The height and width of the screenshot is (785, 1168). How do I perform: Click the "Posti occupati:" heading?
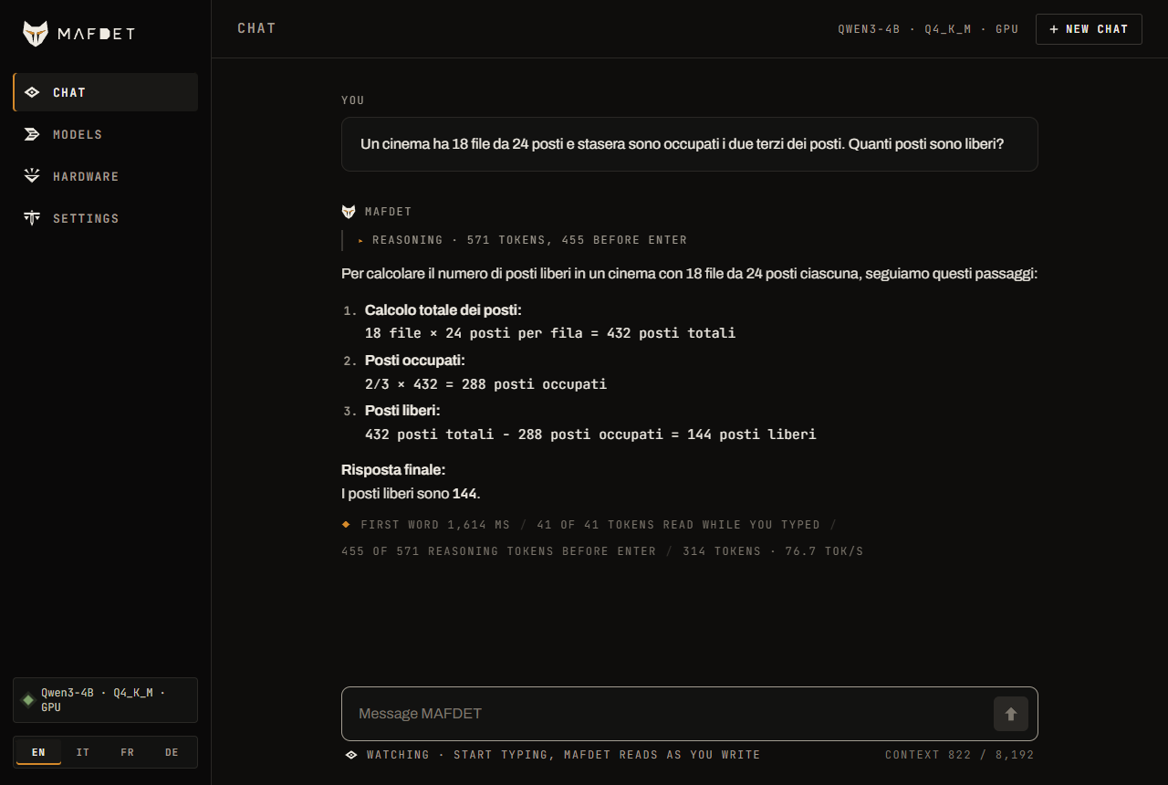click(x=415, y=361)
